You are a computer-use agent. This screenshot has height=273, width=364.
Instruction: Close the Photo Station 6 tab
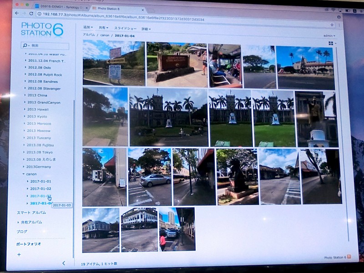click(x=142, y=10)
